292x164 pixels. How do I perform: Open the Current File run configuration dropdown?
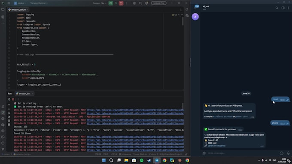tap(100, 3)
